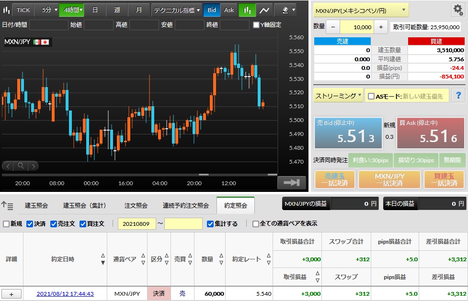The height and width of the screenshot is (301, 468).
Task: Sort by 数量 column arrows
Action: coord(221,259)
